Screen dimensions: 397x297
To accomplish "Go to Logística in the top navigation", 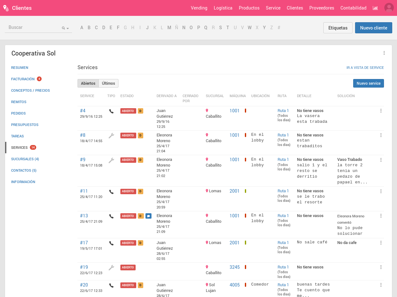I will 223,8.
